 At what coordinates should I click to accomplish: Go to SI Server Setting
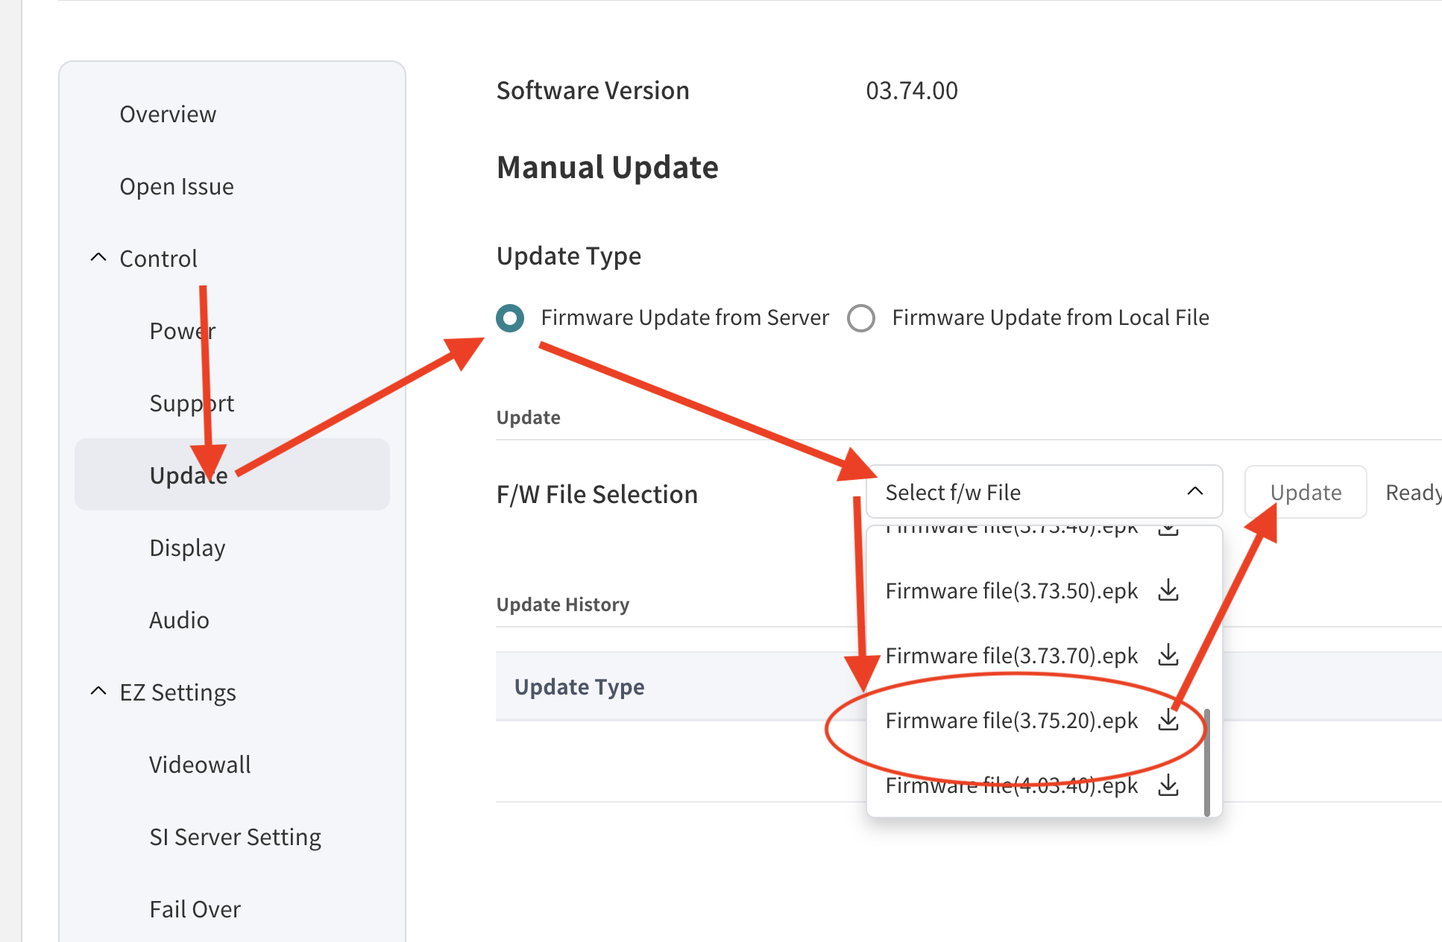pos(235,837)
